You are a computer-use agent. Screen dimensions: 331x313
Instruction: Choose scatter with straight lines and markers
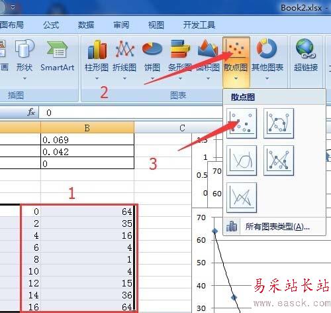pyautogui.click(x=279, y=160)
